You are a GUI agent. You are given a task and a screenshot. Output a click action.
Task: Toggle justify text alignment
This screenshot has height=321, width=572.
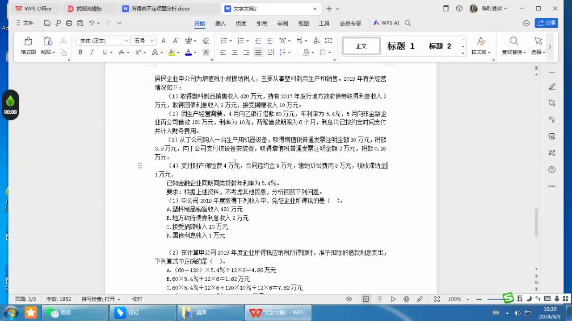[258, 52]
